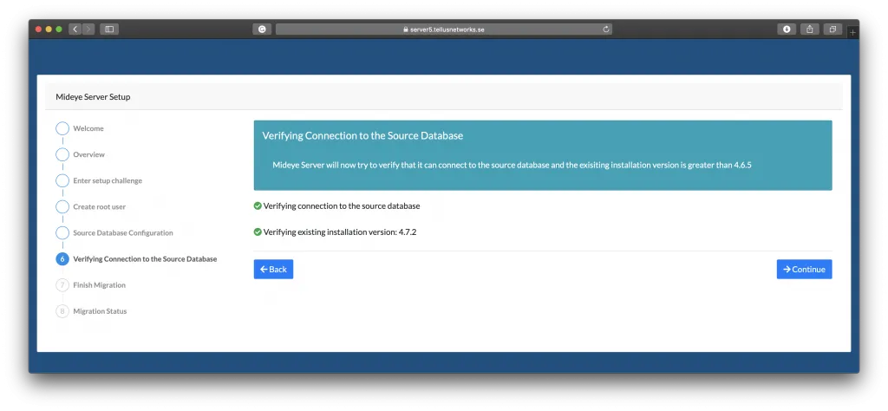This screenshot has width=888, height=411.
Task: Click text Verifying existing installation version: 4.7.2
Action: [x=340, y=232]
